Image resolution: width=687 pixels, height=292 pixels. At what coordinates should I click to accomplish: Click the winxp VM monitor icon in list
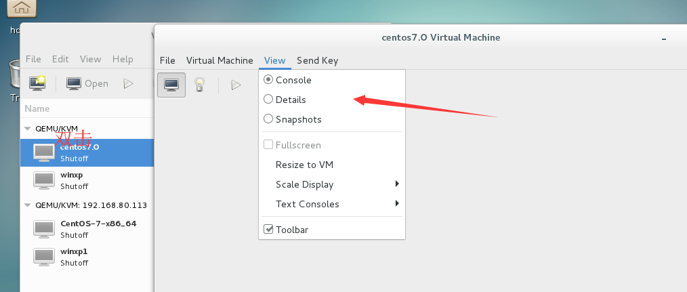click(x=44, y=180)
